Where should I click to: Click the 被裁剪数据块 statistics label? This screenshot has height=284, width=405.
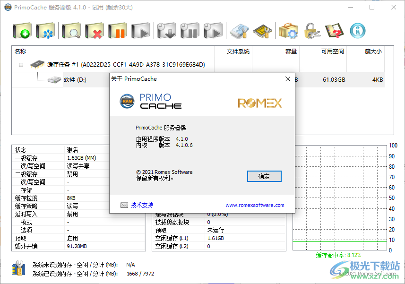[x=172, y=222]
